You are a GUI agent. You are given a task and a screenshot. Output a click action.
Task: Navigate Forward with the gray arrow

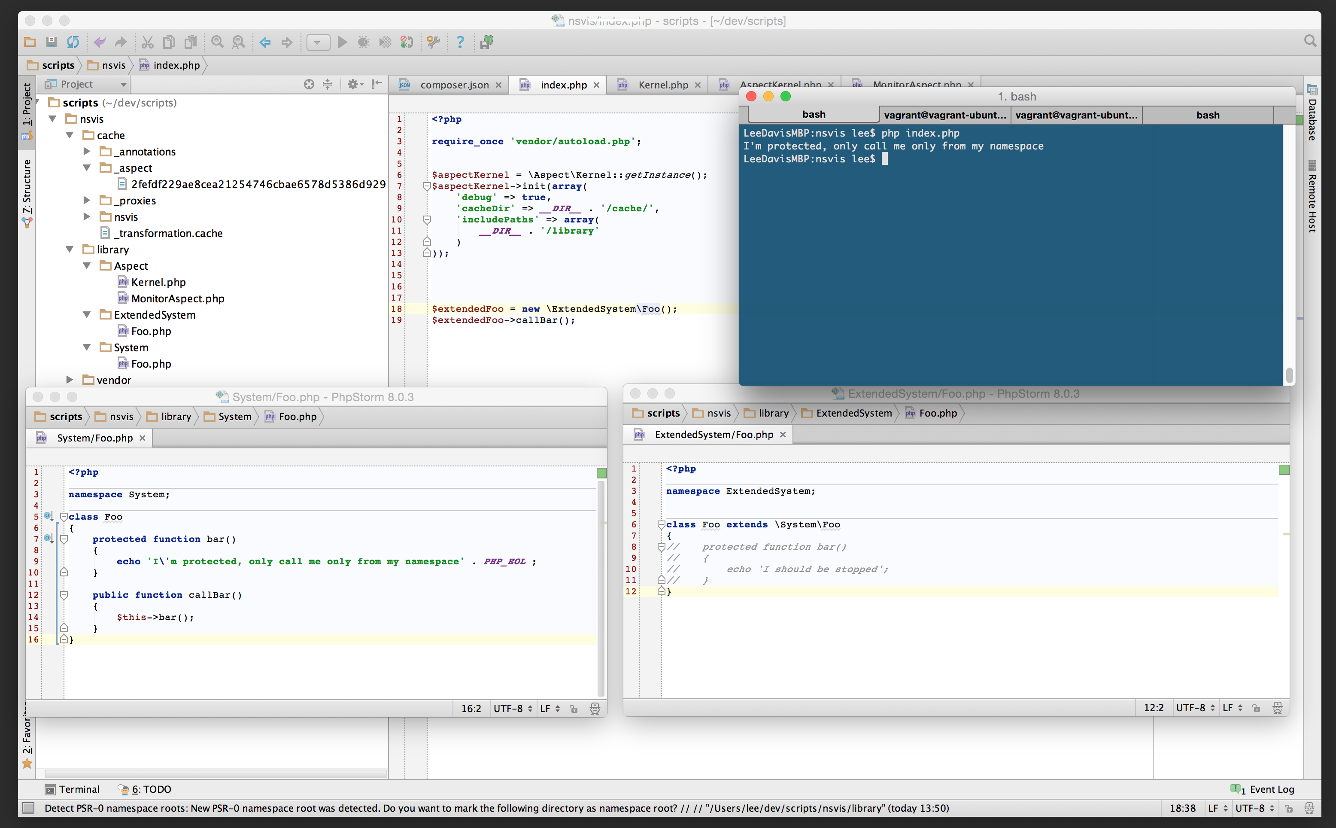click(x=287, y=42)
